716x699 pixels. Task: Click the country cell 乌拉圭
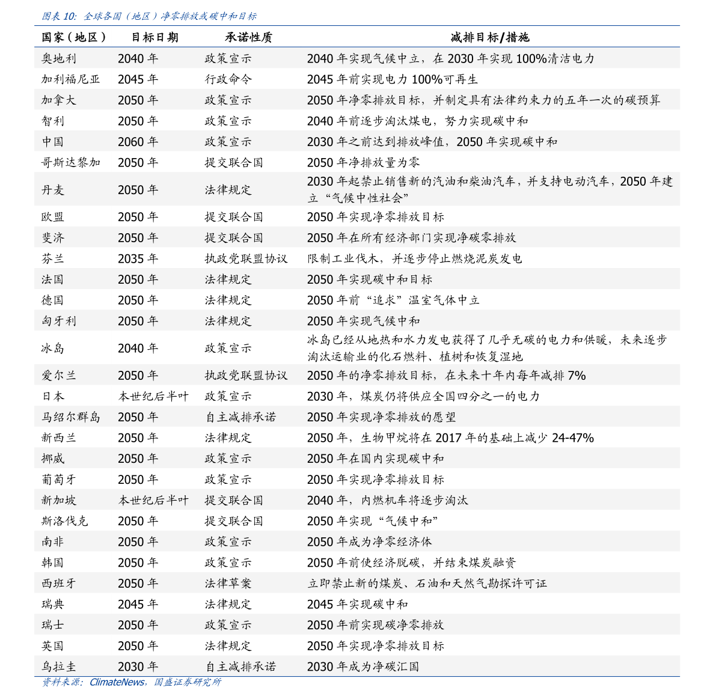(59, 667)
